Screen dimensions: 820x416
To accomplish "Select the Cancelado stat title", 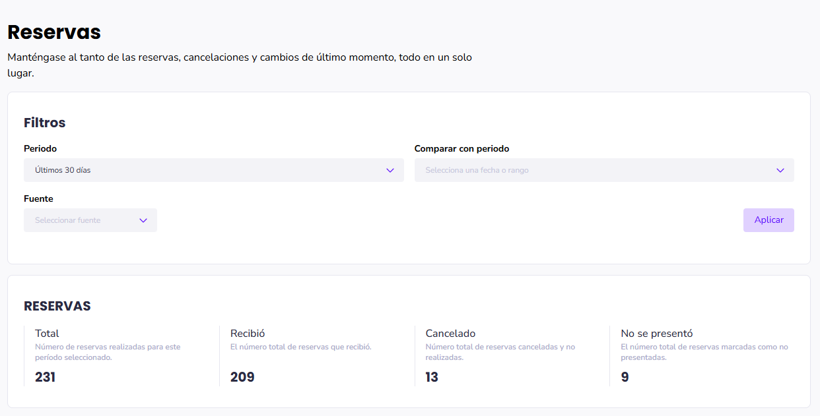I will (x=450, y=334).
